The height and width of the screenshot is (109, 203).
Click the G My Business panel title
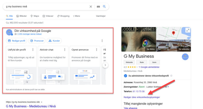139,56
